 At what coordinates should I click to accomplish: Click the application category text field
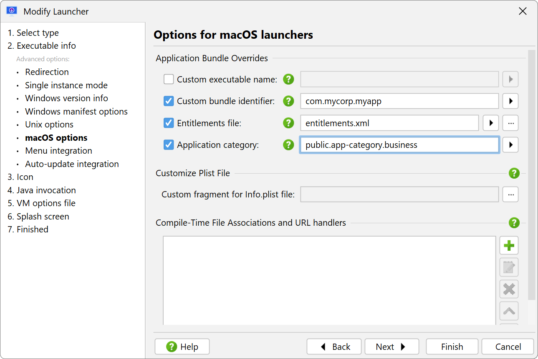click(x=399, y=145)
